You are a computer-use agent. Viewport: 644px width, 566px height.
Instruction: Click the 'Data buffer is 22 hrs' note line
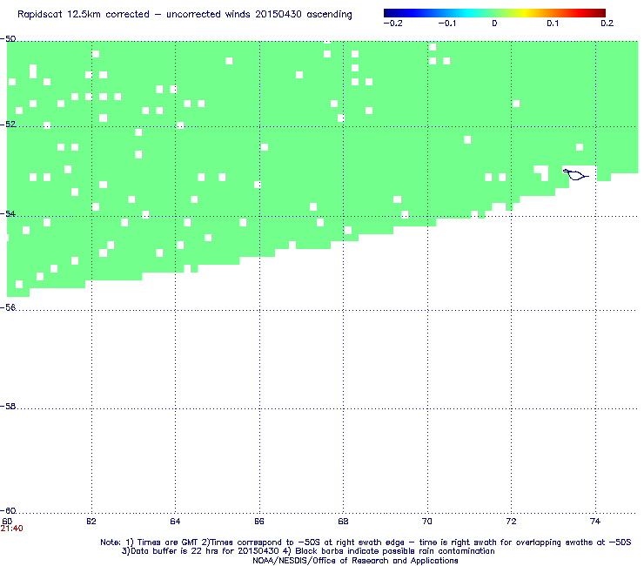tap(308, 551)
